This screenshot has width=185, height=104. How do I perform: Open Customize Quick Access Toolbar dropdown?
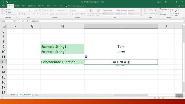[15, 2]
